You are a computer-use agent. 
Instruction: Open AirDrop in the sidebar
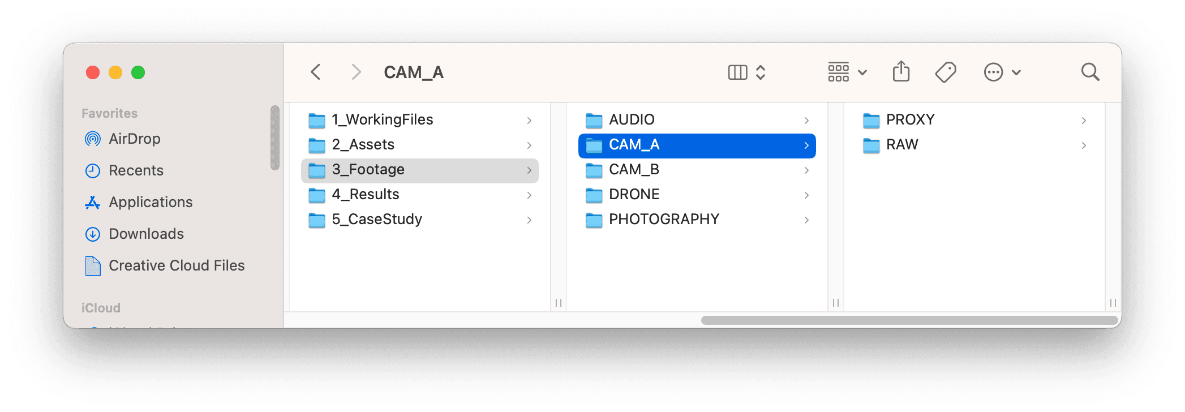(x=134, y=139)
